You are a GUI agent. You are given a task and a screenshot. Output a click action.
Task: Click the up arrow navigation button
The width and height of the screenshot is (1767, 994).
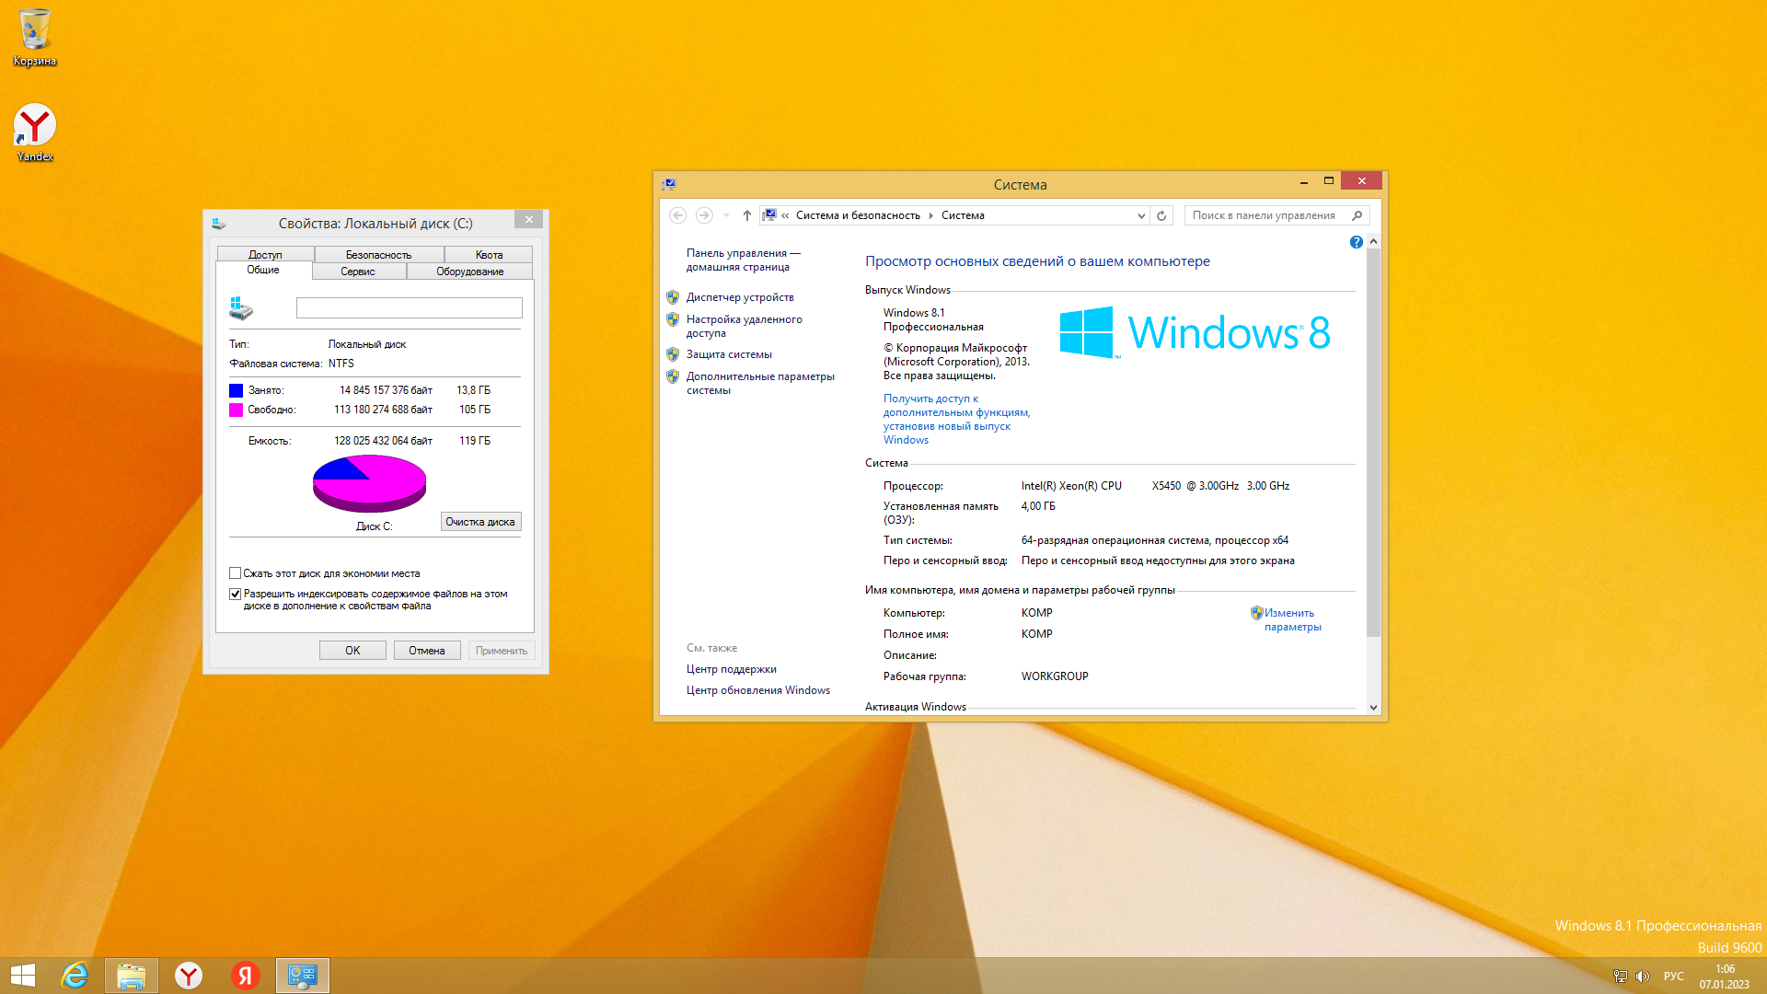click(747, 215)
